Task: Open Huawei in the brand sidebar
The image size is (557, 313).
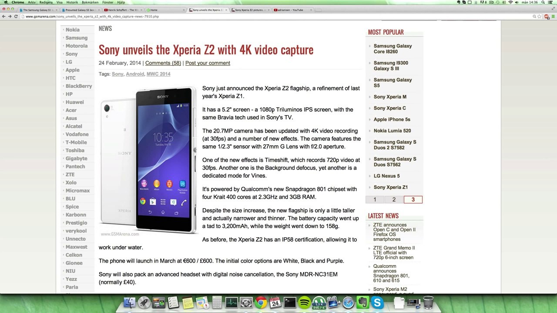Action: 75,102
